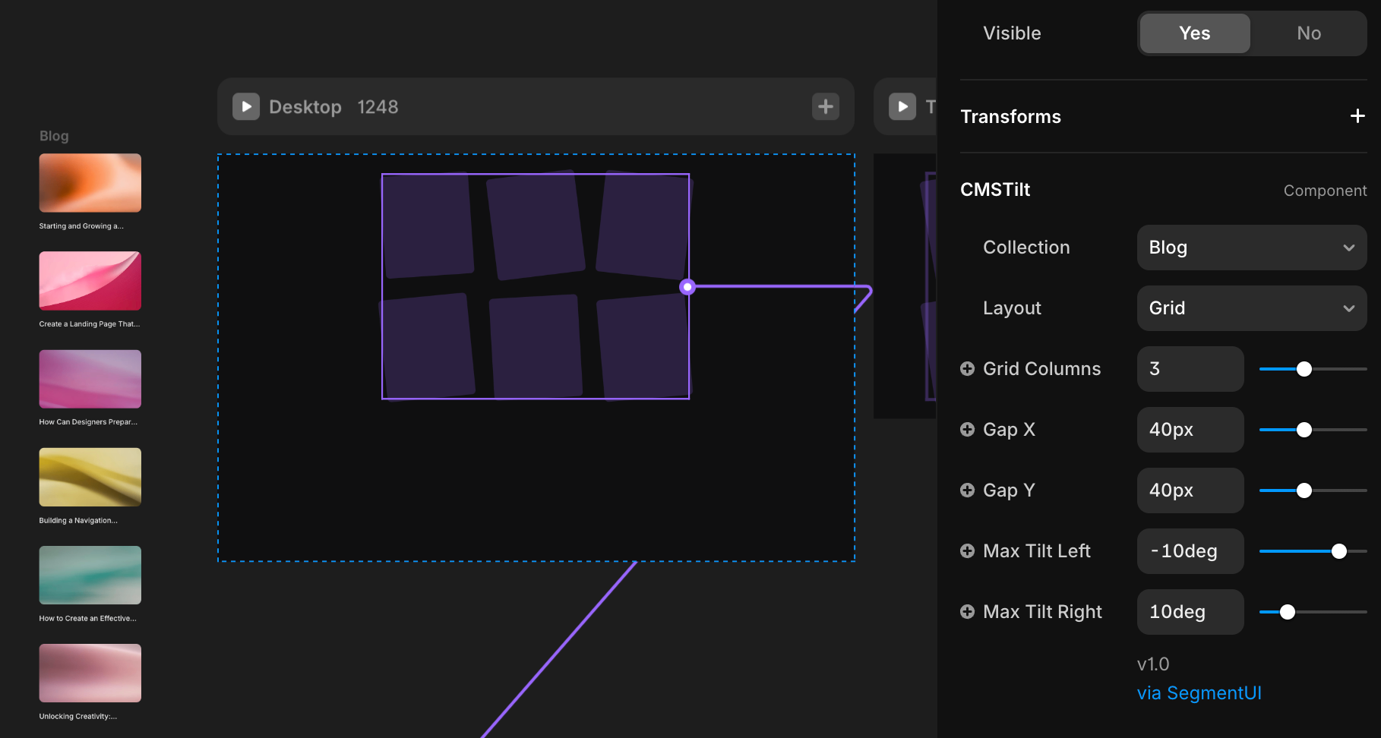Select the Create a Landing Page blog thumbnail

tap(90, 281)
